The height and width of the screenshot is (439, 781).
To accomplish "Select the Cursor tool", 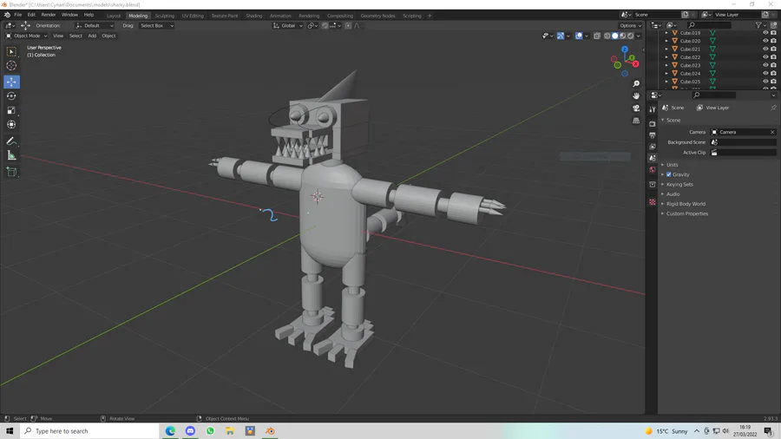I will coord(11,66).
